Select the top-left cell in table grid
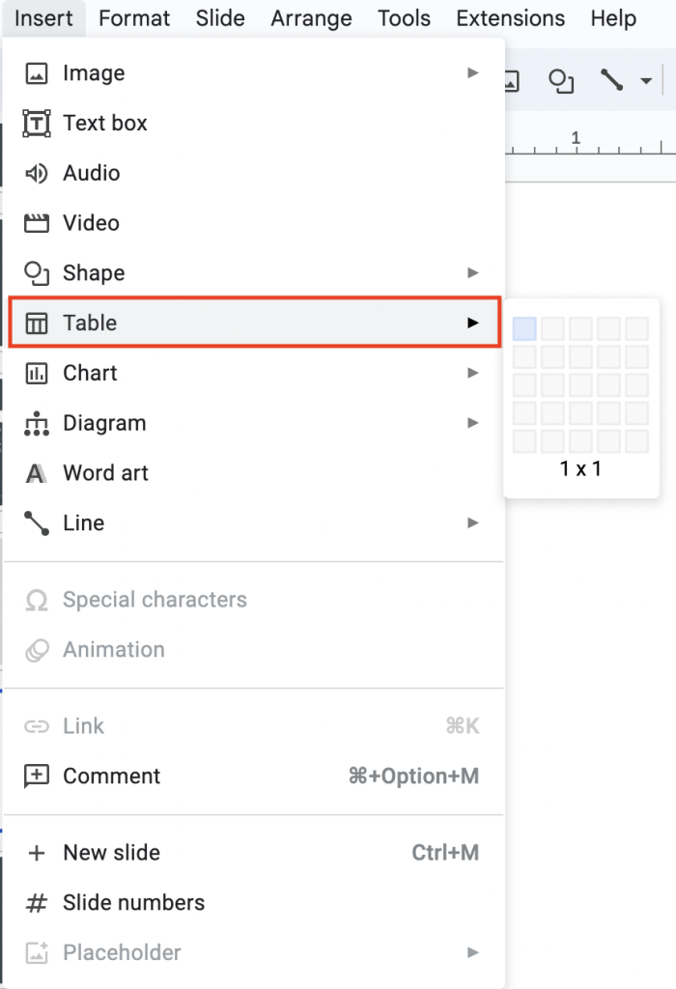This screenshot has width=676, height=989. click(x=522, y=328)
